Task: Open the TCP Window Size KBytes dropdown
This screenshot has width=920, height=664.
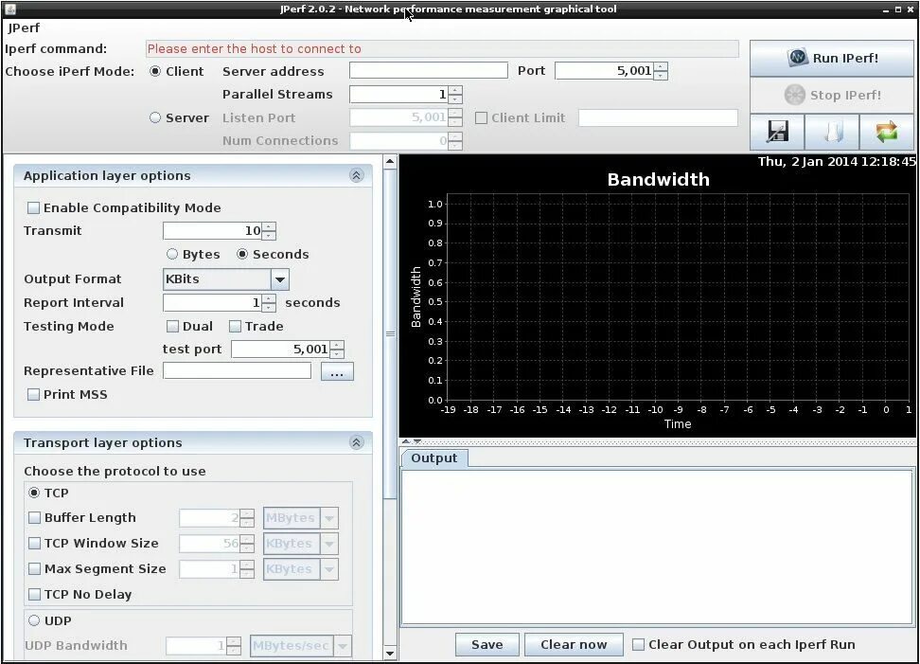Action: [x=329, y=544]
